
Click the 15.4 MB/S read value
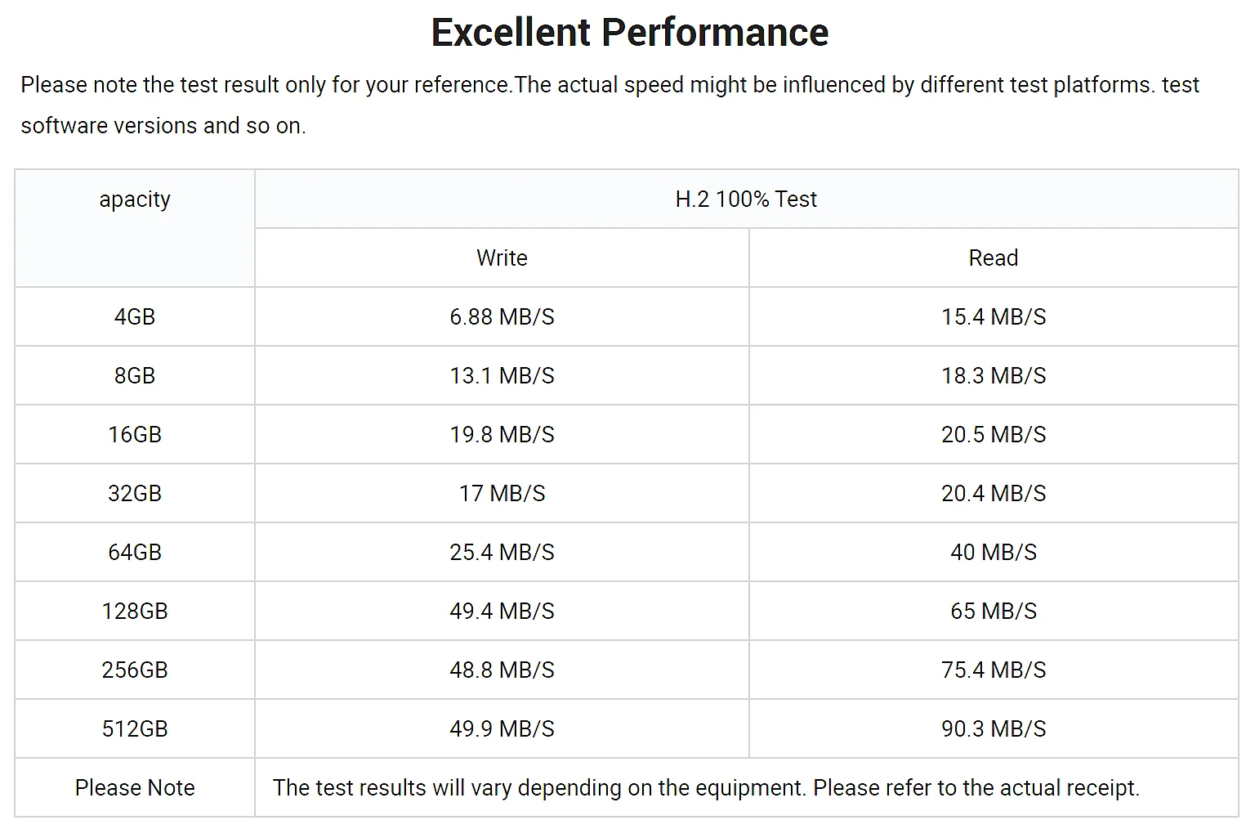click(x=993, y=317)
